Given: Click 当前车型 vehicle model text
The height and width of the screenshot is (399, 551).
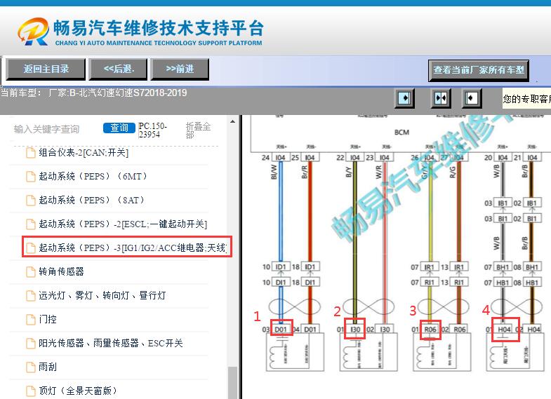Looking at the screenshot, I should pos(93,93).
